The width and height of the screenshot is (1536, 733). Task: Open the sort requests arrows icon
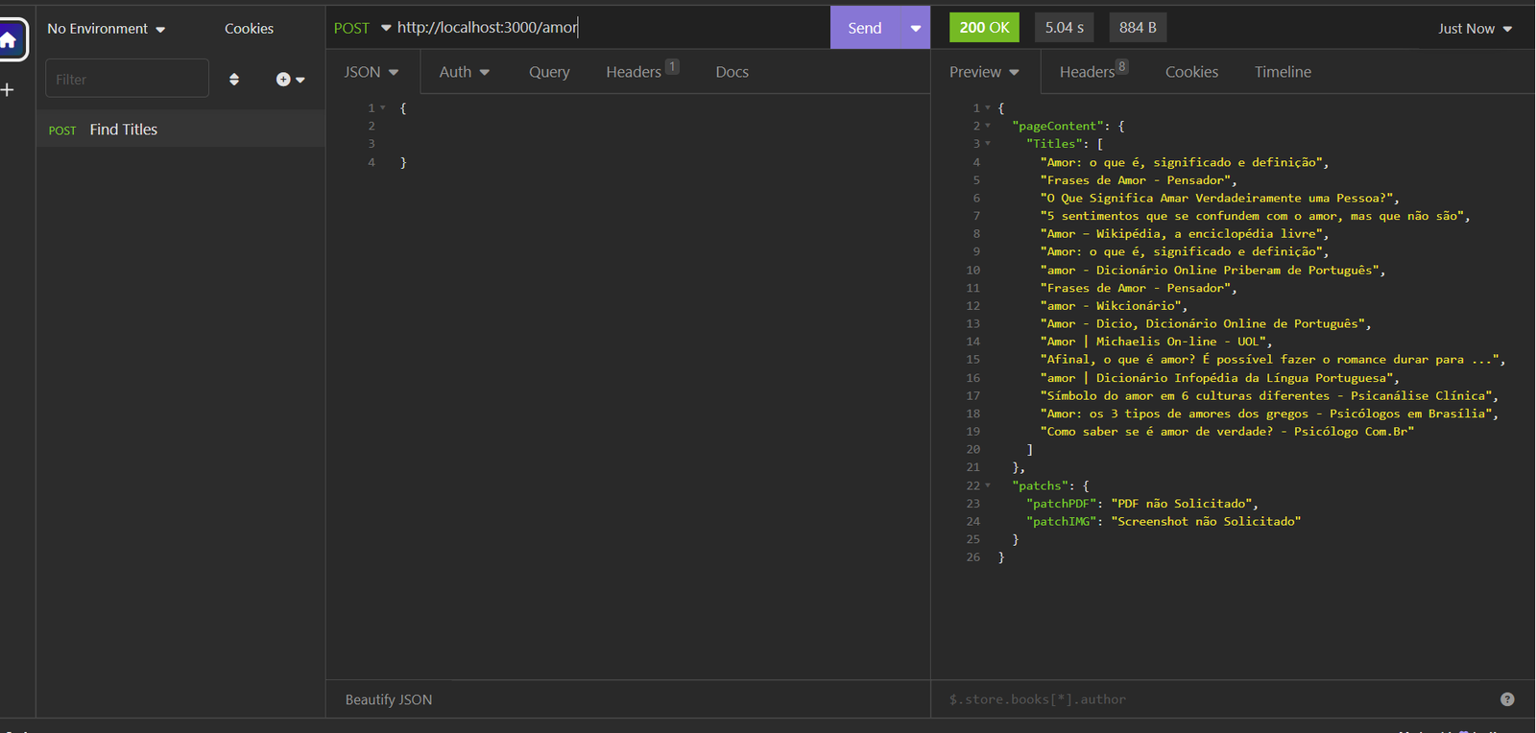(234, 80)
